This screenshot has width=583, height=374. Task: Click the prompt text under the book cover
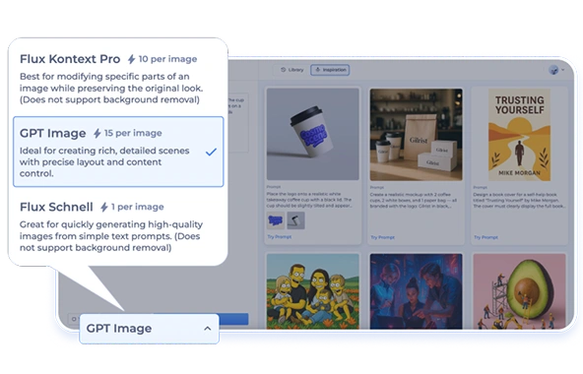click(x=519, y=200)
